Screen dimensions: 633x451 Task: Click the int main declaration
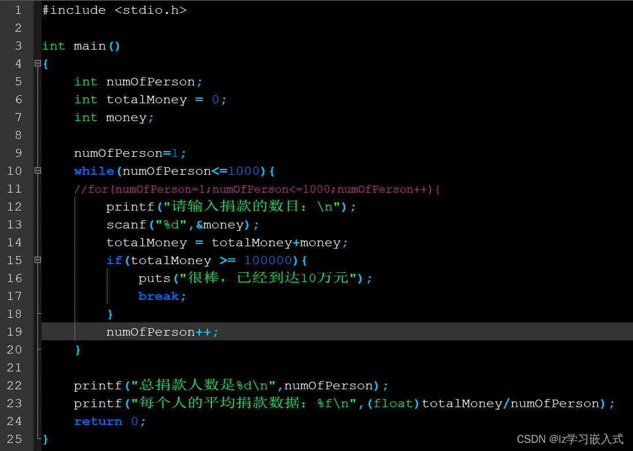pyautogui.click(x=81, y=46)
